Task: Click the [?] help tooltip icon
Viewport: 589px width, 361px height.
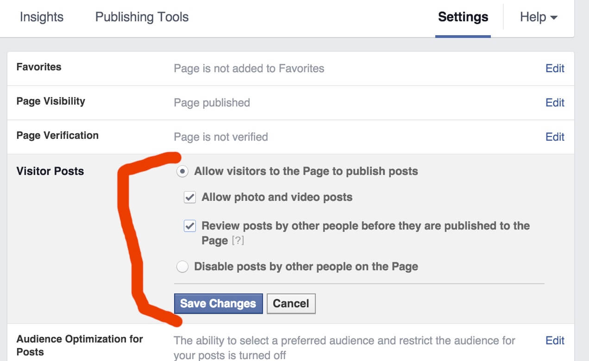Action: tap(238, 241)
